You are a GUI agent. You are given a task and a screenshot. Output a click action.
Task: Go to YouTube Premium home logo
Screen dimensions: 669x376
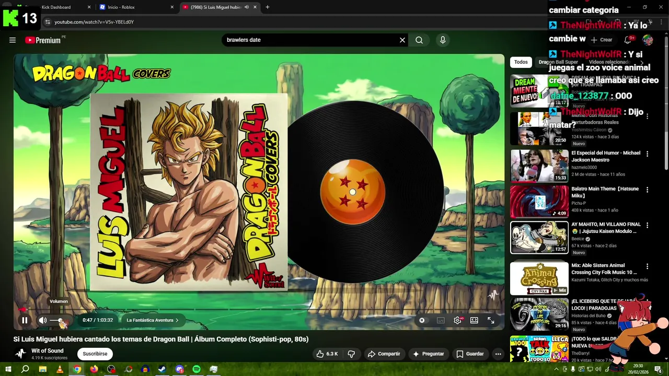[x=43, y=40]
